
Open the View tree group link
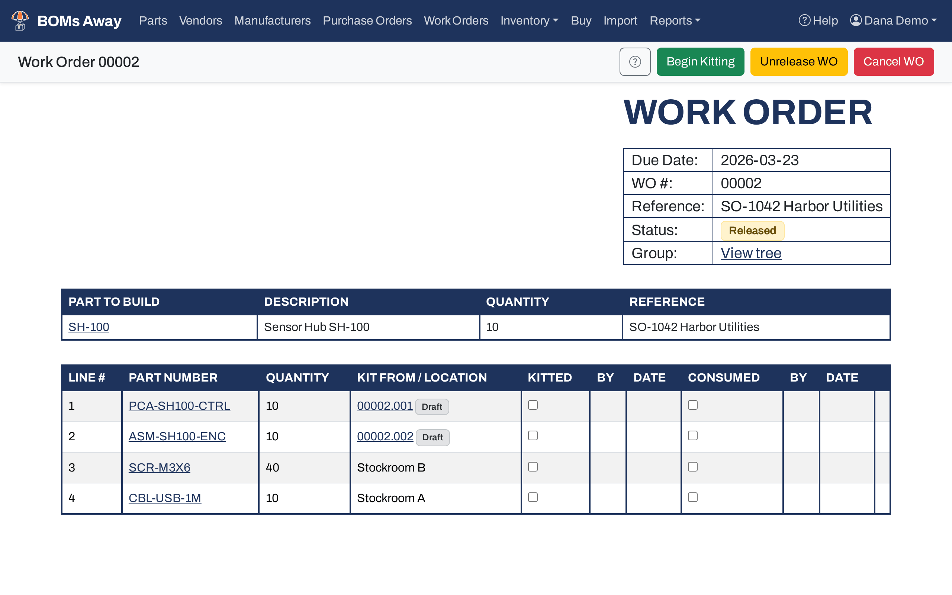[750, 253]
